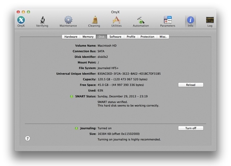Screen dimensions: 231x166
Task: Open the Protection tab
Action: (147, 37)
